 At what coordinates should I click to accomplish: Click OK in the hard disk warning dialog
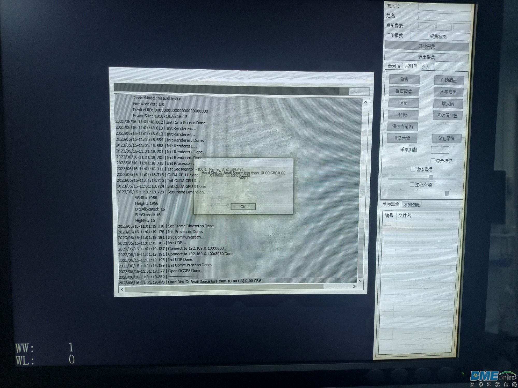tap(243, 206)
